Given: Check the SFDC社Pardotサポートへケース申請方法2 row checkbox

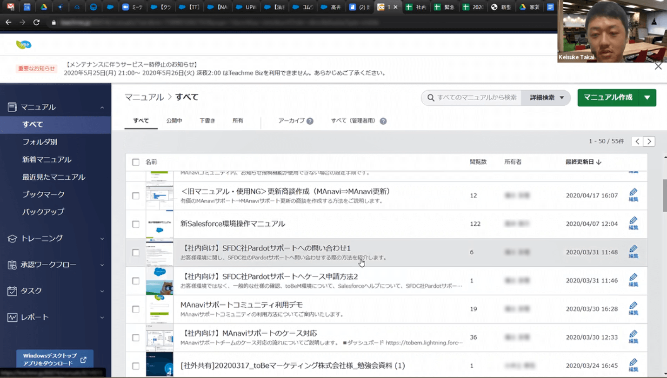Looking at the screenshot, I should (x=136, y=281).
